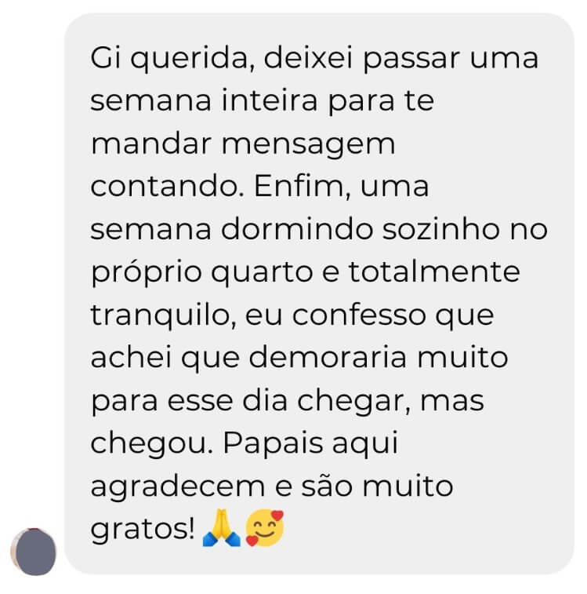The height and width of the screenshot is (594, 587).
Task: Select the gray message bubble background
Action: [319, 293]
